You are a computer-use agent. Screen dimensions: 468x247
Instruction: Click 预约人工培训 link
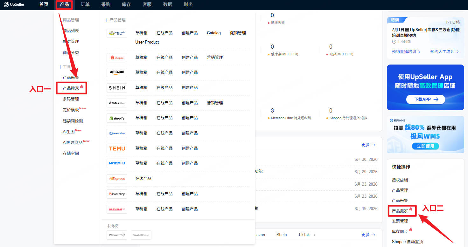444,51
